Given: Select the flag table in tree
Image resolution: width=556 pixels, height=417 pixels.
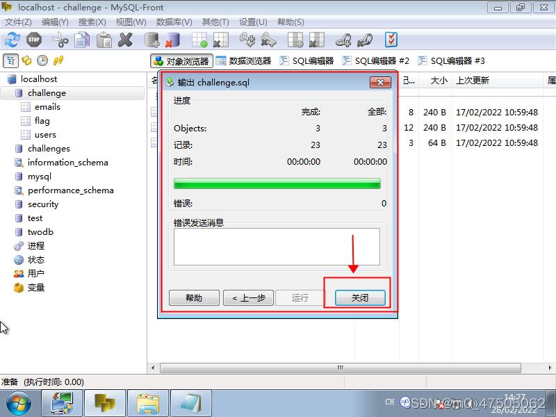Looking at the screenshot, I should 42,121.
